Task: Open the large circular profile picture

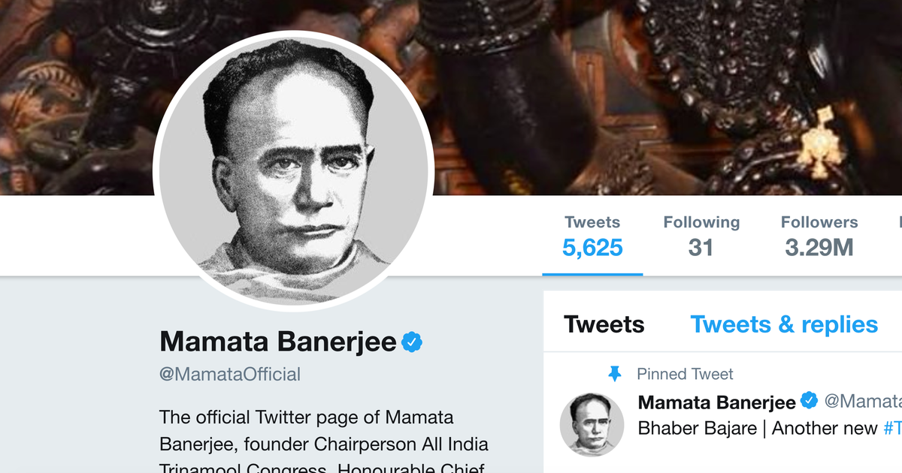Action: pyautogui.click(x=292, y=170)
